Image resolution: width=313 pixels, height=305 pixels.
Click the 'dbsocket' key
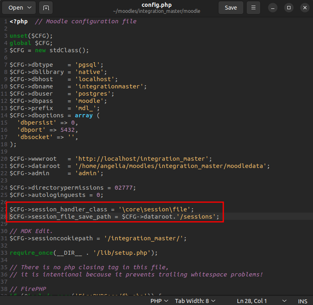(35, 137)
